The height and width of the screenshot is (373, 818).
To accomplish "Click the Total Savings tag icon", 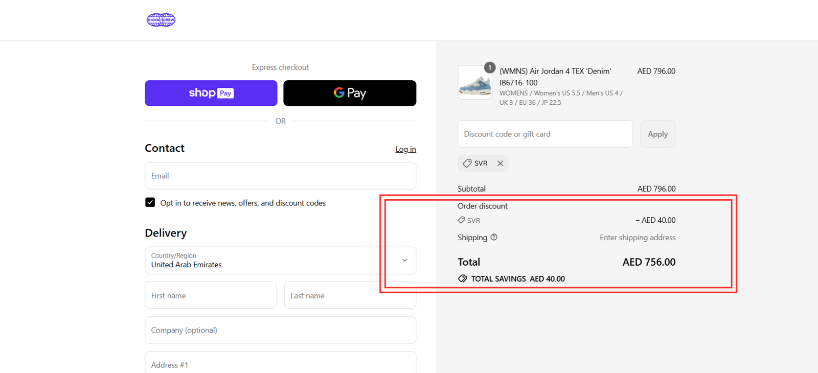I will tap(463, 279).
